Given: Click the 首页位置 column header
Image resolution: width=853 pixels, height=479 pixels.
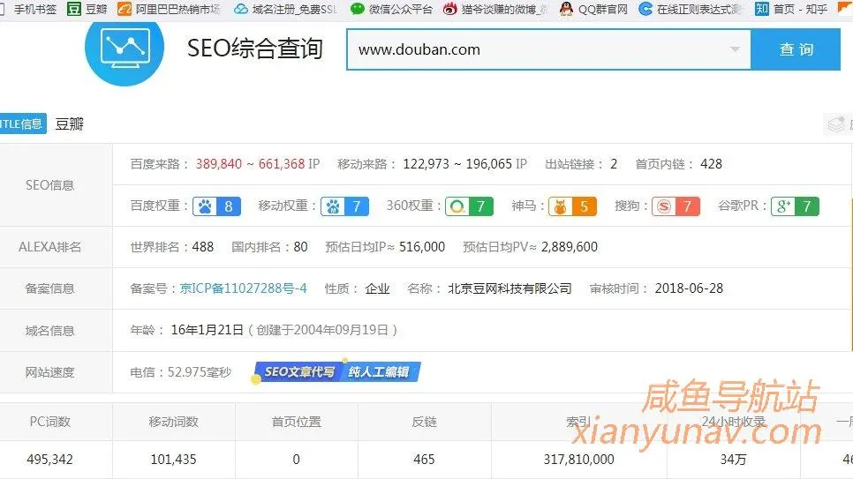Looking at the screenshot, I should [297, 422].
